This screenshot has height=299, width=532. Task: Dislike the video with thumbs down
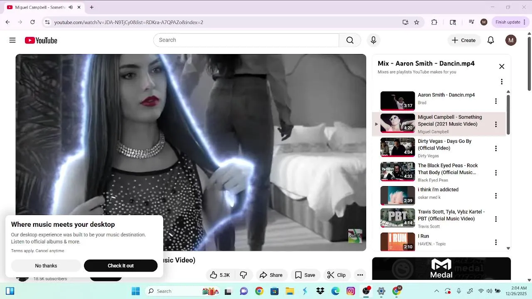pos(244,275)
